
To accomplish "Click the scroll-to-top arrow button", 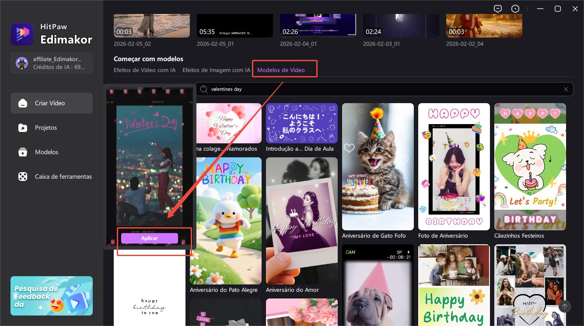I will (565, 306).
